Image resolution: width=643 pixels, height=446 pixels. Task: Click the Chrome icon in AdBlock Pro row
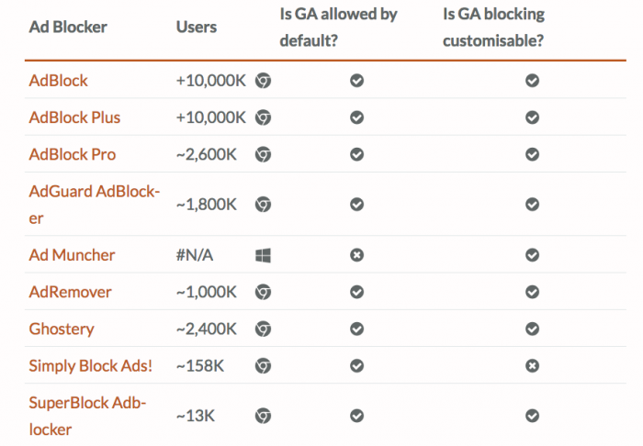[x=263, y=154]
